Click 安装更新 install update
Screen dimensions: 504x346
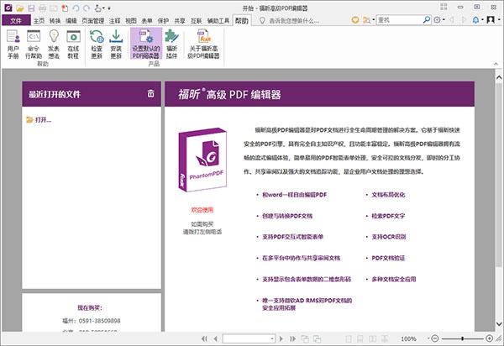pyautogui.click(x=116, y=45)
